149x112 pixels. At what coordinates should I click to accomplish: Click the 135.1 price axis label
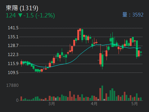(13, 37)
